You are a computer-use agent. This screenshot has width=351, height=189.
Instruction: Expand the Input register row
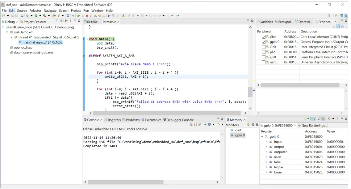266,142
